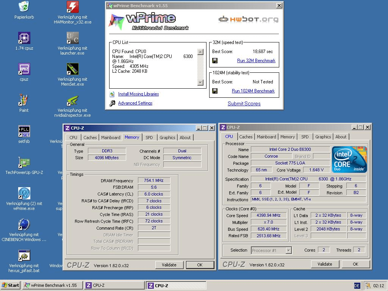
Task: Click the Core Voltage value 1.648 V
Action: click(316, 170)
